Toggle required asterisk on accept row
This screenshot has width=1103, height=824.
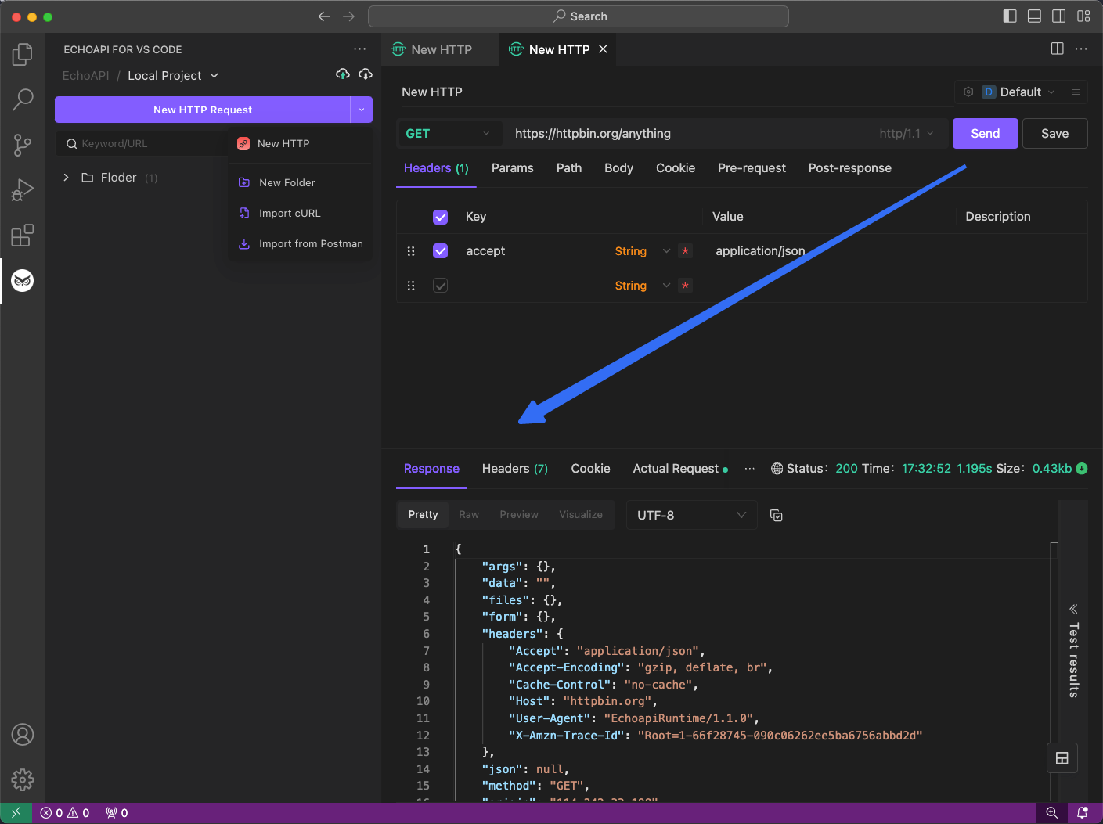tap(685, 251)
